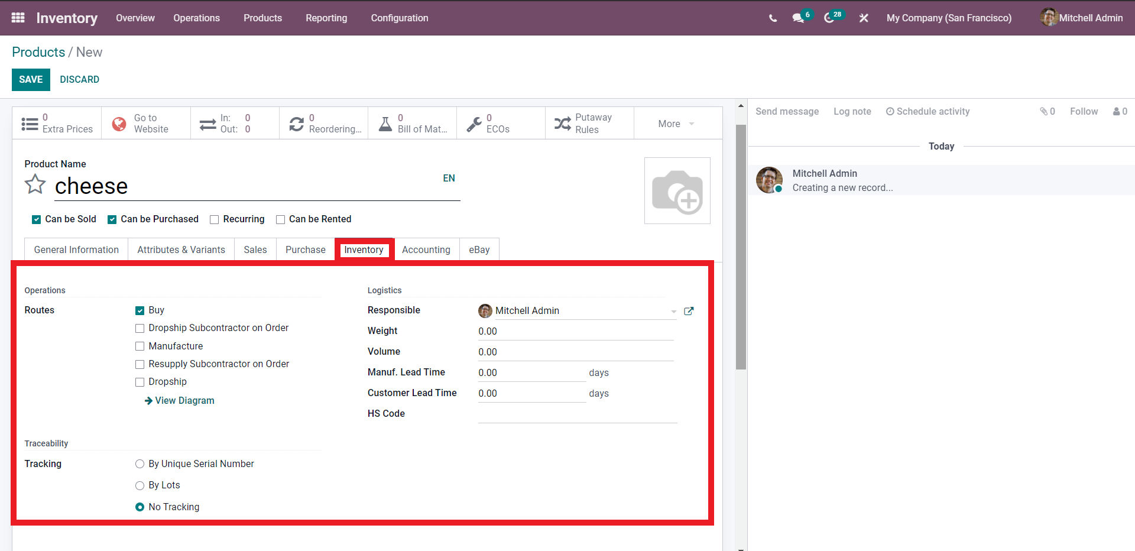The width and height of the screenshot is (1135, 551).
Task: Click the EN language selector
Action: click(449, 178)
